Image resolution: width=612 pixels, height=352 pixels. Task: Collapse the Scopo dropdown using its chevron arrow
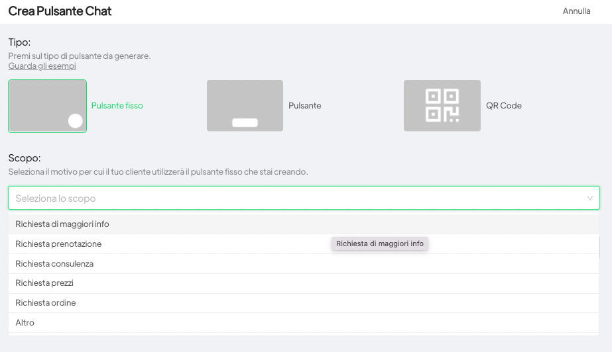click(589, 198)
